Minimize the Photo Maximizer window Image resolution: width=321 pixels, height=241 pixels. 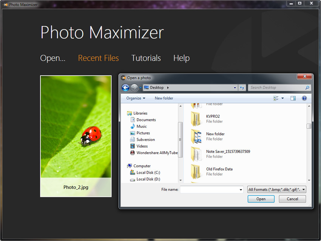click(291, 3)
